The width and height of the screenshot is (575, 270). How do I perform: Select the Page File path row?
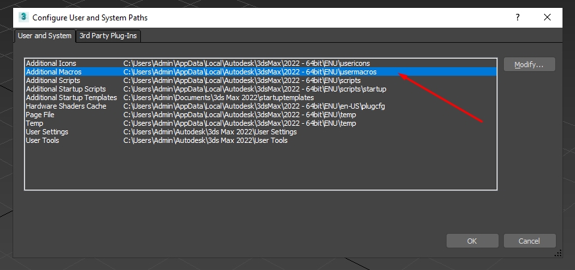41,115
